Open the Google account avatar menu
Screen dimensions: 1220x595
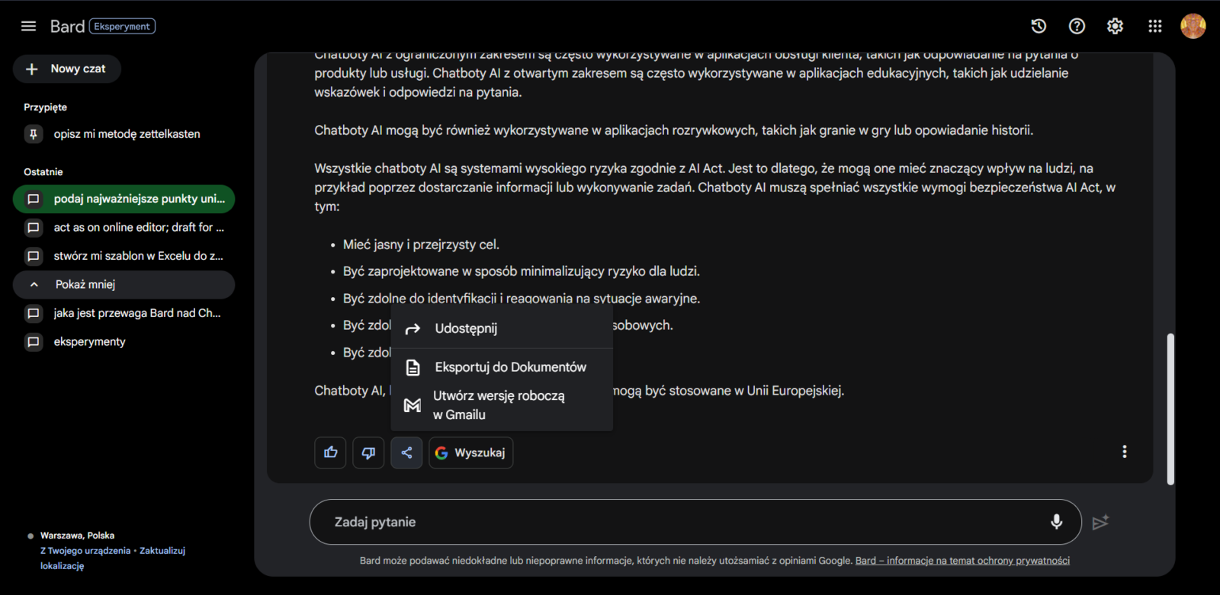coord(1193,26)
